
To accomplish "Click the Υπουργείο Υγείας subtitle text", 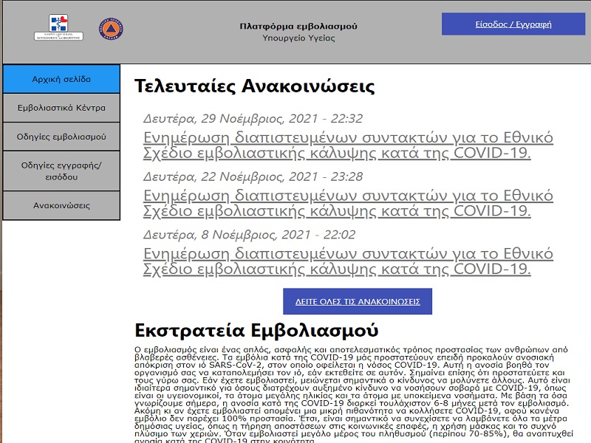I will tap(298, 38).
